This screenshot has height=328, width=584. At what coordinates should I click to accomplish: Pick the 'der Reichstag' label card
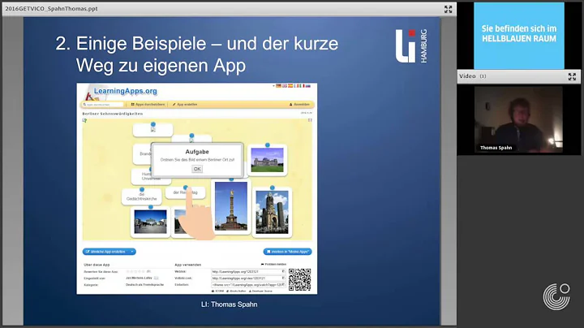point(185,192)
